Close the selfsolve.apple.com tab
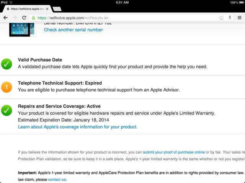 point(47,8)
